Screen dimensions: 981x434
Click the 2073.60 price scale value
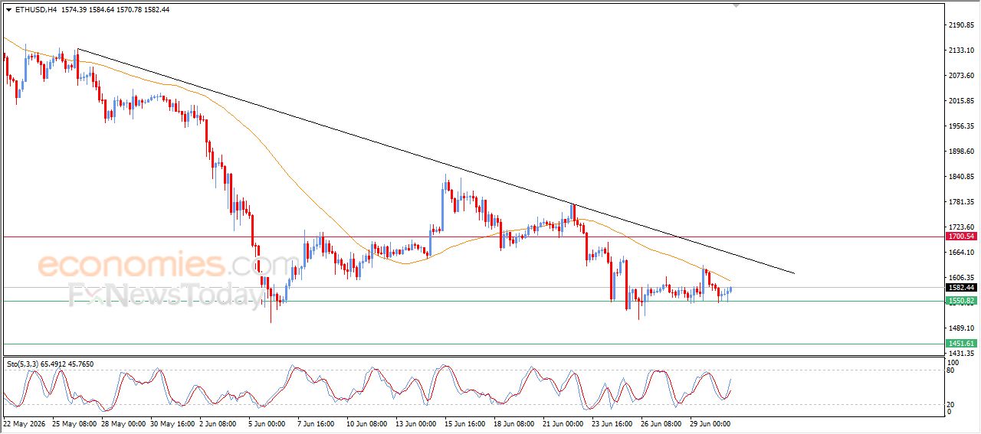(x=962, y=76)
